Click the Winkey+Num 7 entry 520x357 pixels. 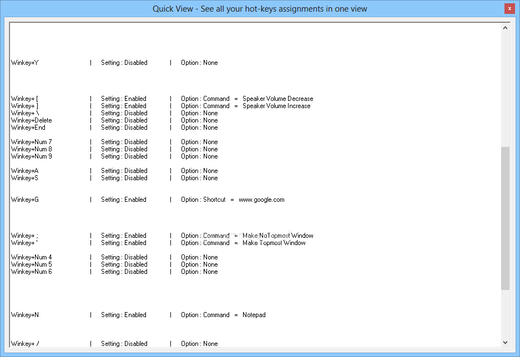pyautogui.click(x=32, y=142)
